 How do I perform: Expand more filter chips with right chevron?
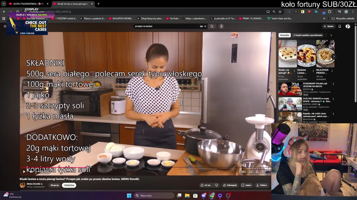point(331,35)
